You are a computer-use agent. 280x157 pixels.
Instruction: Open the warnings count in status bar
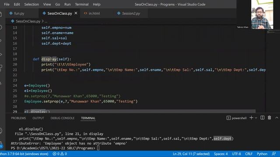63,154
